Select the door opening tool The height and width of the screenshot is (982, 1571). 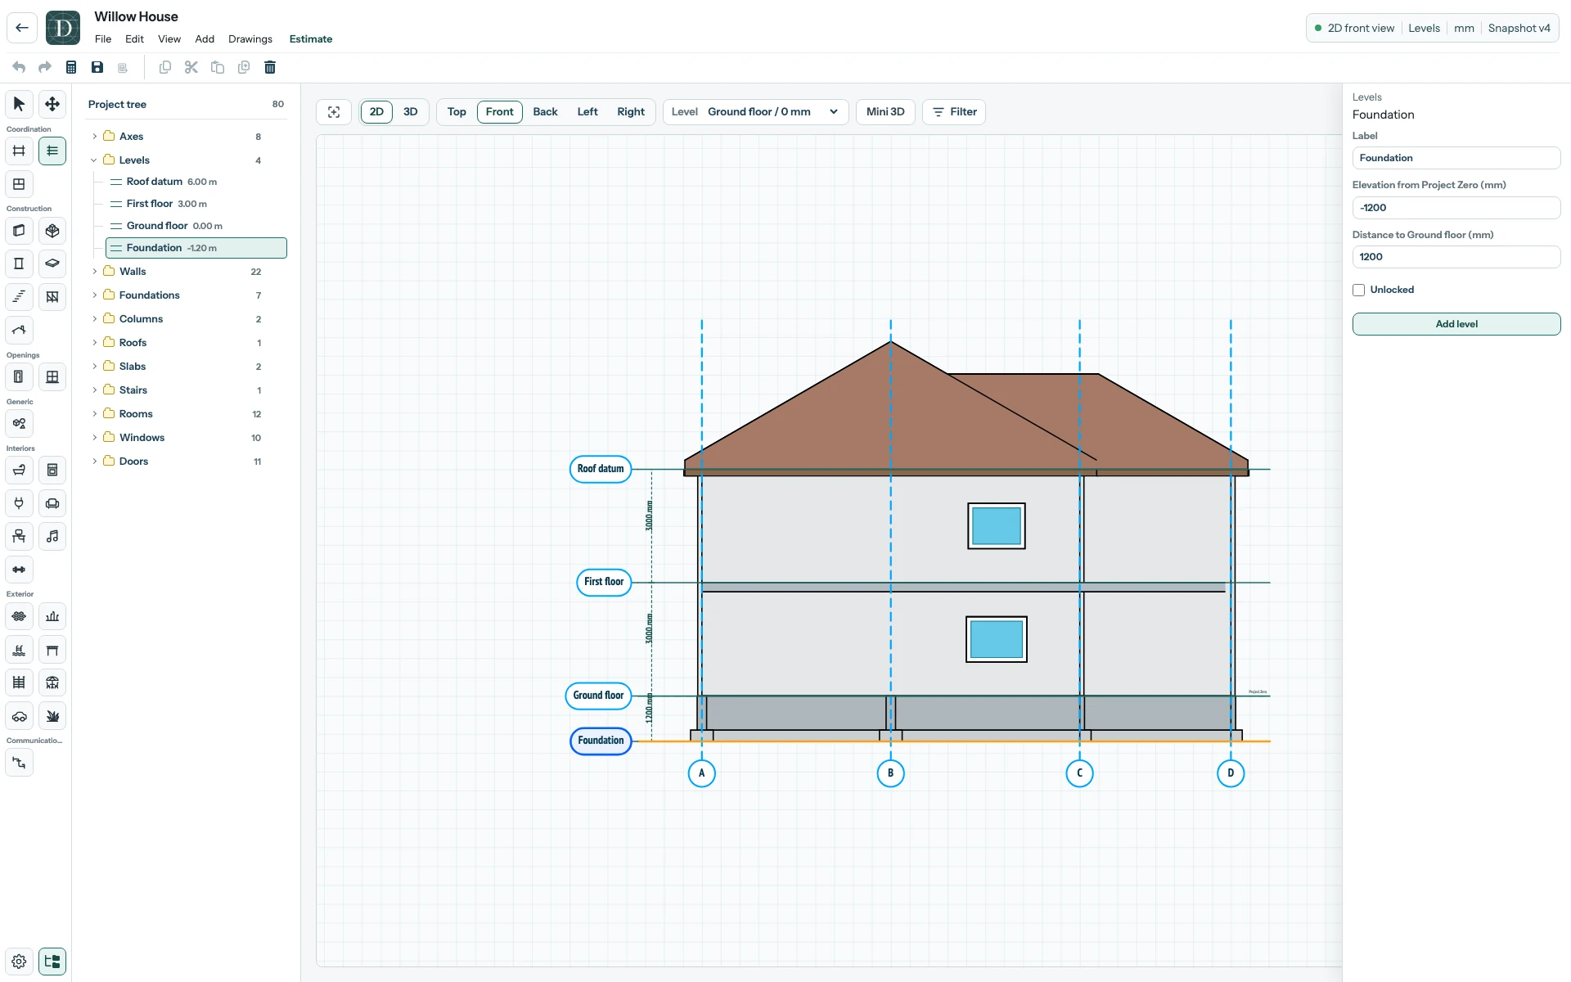coord(19,376)
